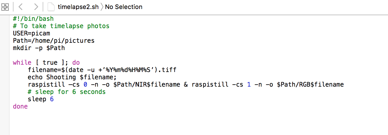Click the chevron separator after timelapse2.sh
388x135 pixels.
(102, 7)
